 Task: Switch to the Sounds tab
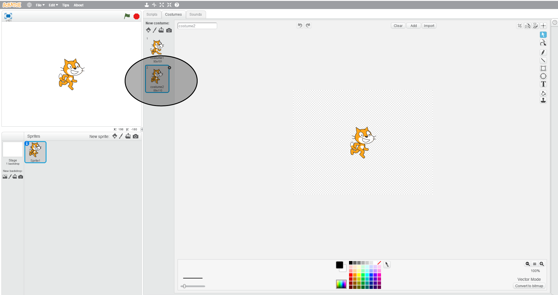[196, 14]
